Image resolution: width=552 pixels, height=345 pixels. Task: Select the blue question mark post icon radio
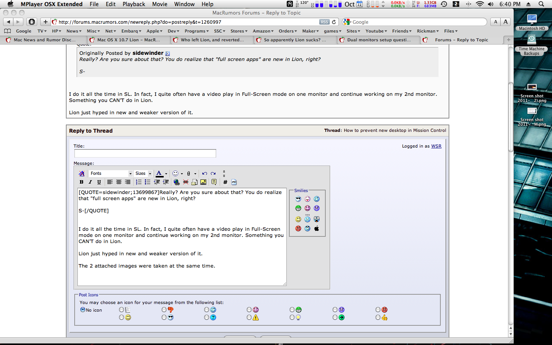click(207, 317)
